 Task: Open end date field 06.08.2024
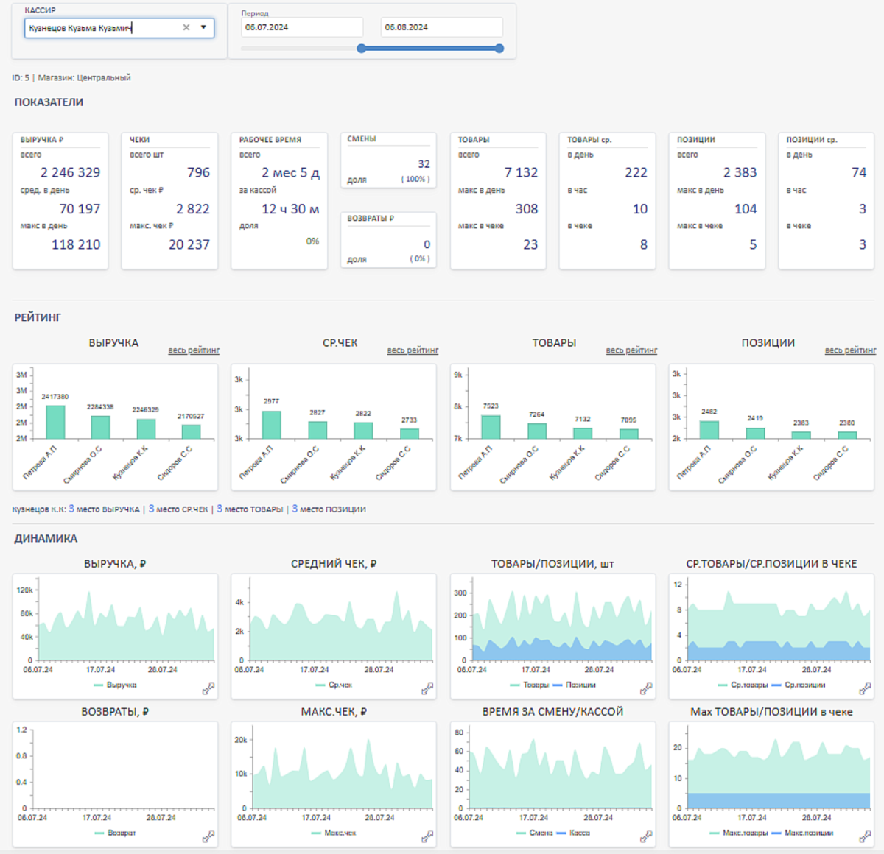tap(441, 27)
